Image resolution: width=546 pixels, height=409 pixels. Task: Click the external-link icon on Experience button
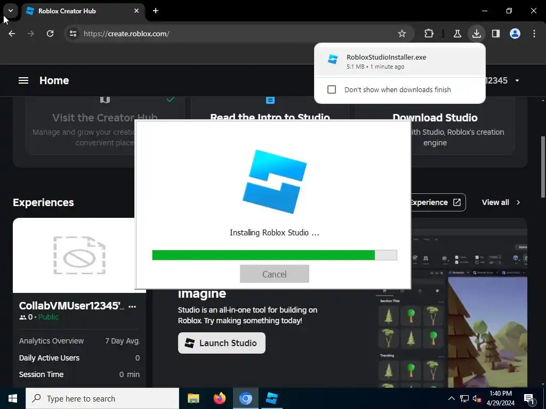(457, 202)
